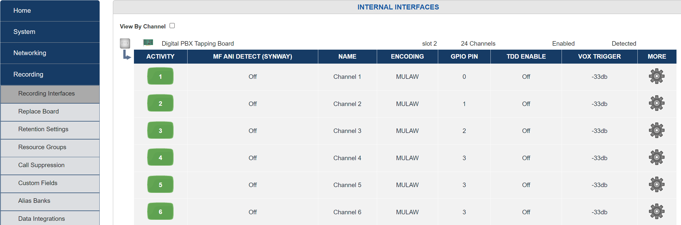The height and width of the screenshot is (225, 681).
Task: Open settings gear for Channel 2
Action: pyautogui.click(x=656, y=103)
